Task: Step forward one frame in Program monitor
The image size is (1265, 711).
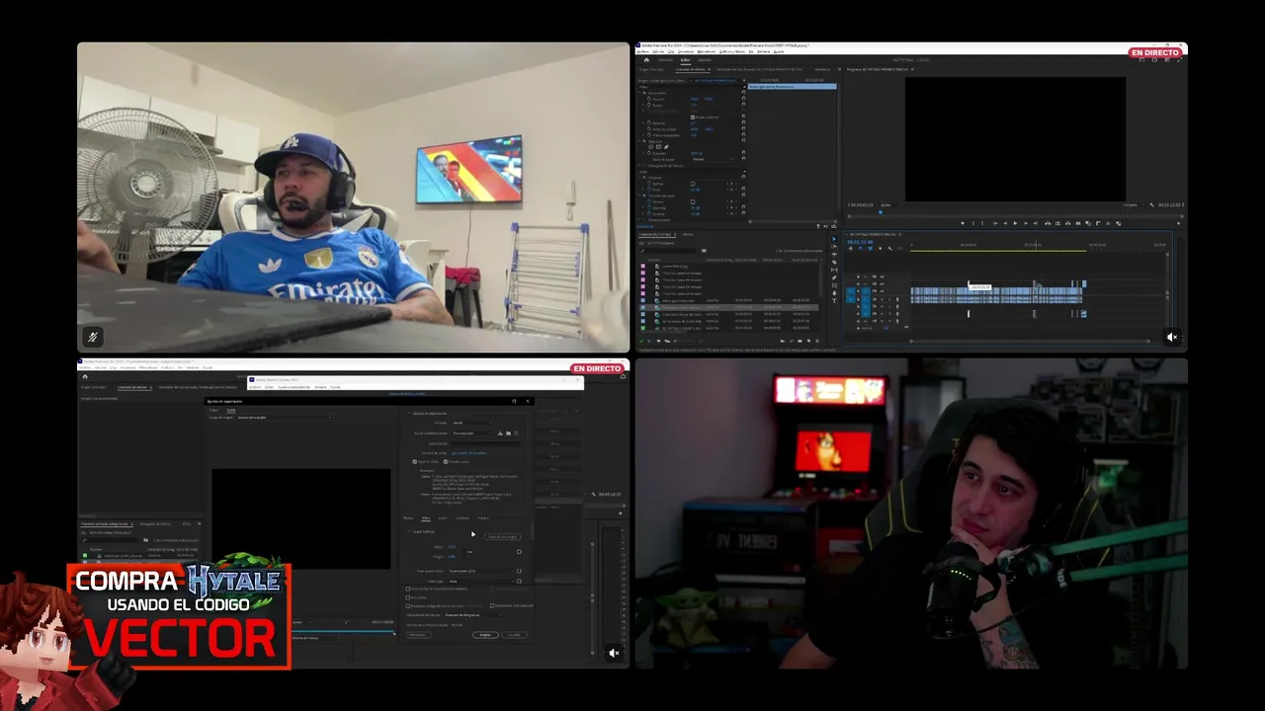Action: tap(1026, 223)
